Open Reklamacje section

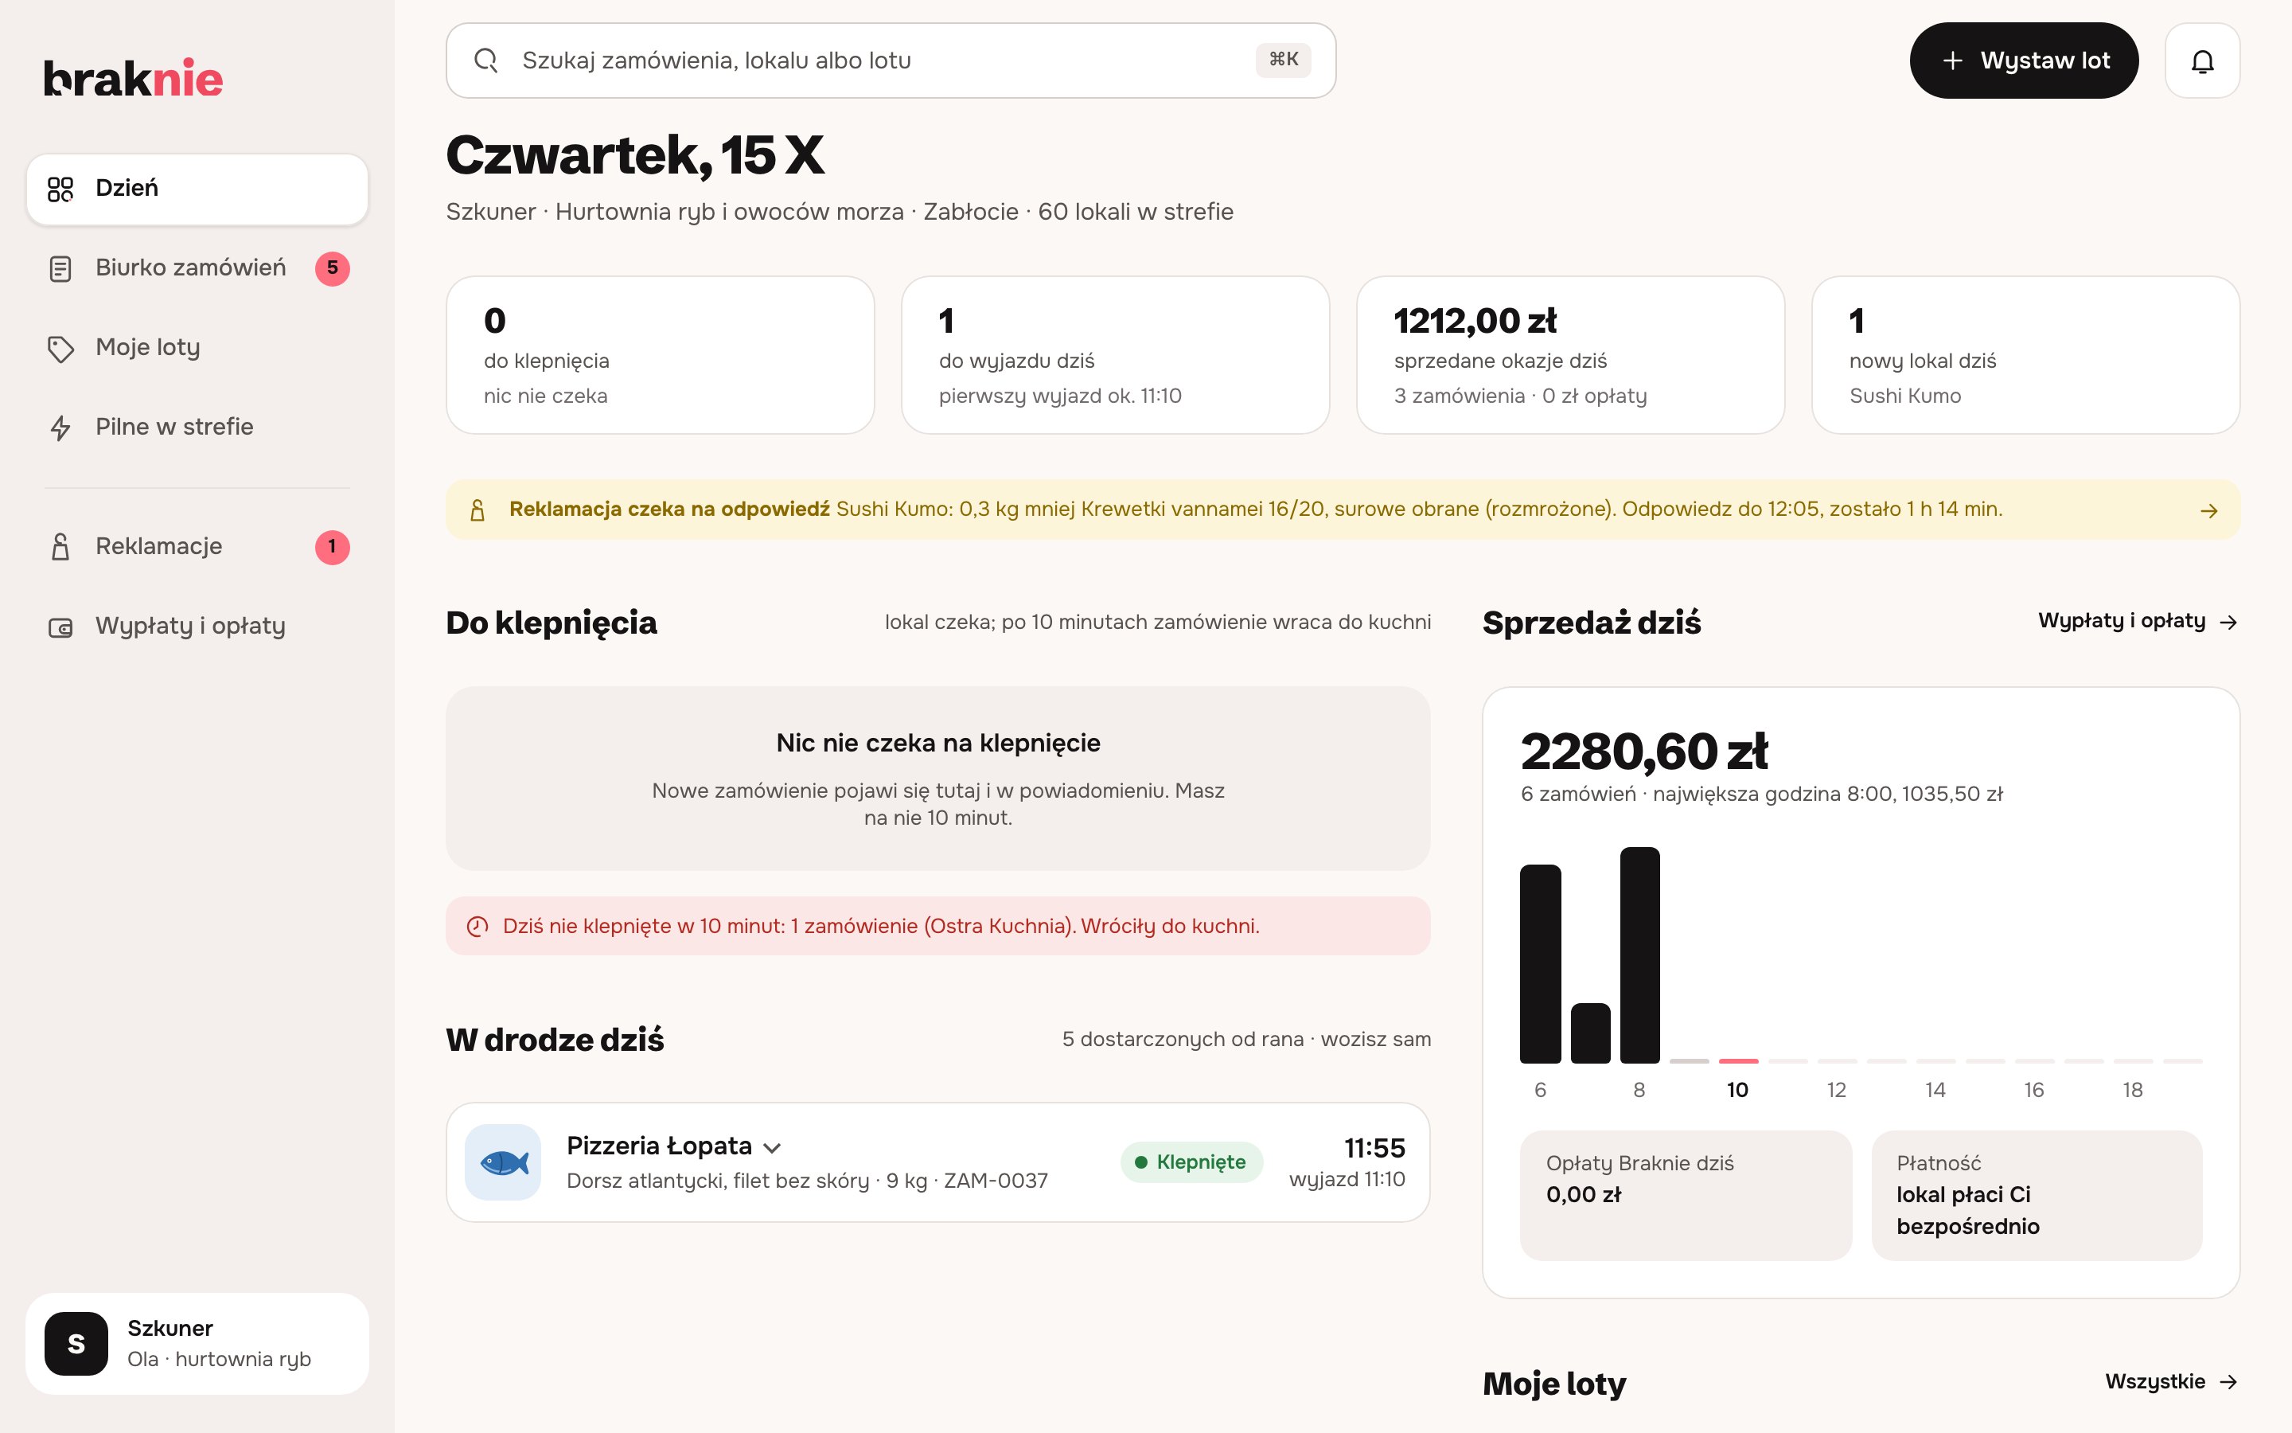click(x=197, y=547)
